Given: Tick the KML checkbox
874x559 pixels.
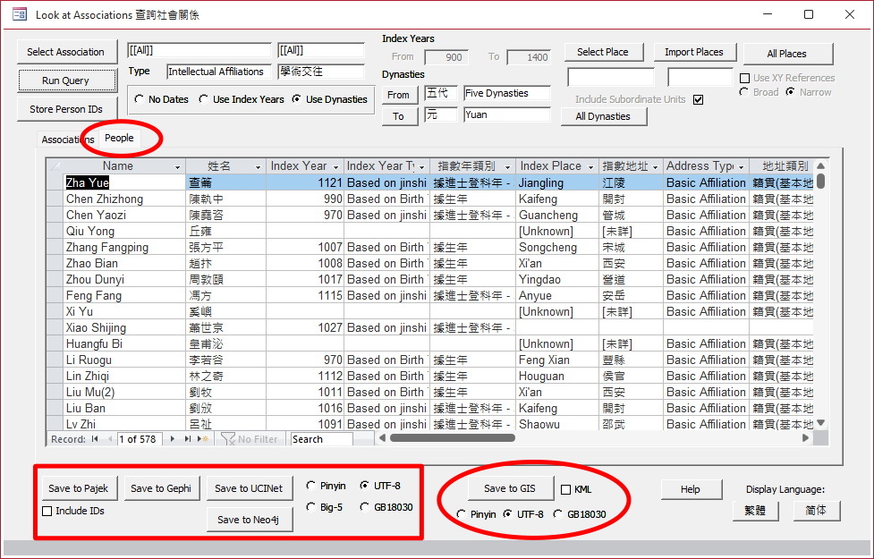Looking at the screenshot, I should [565, 489].
